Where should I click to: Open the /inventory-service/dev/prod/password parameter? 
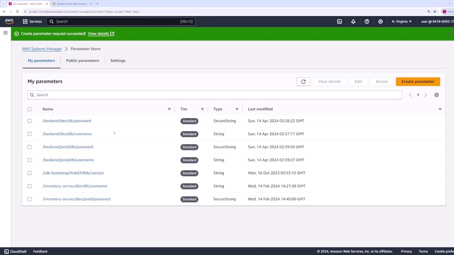coord(76,199)
